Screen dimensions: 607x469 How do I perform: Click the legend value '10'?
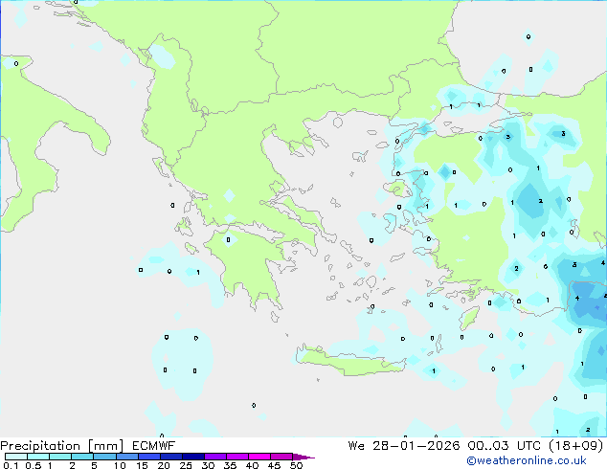(x=120, y=465)
